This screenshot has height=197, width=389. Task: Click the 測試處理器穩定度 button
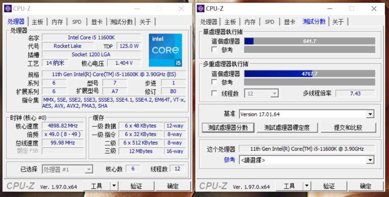tap(287, 127)
